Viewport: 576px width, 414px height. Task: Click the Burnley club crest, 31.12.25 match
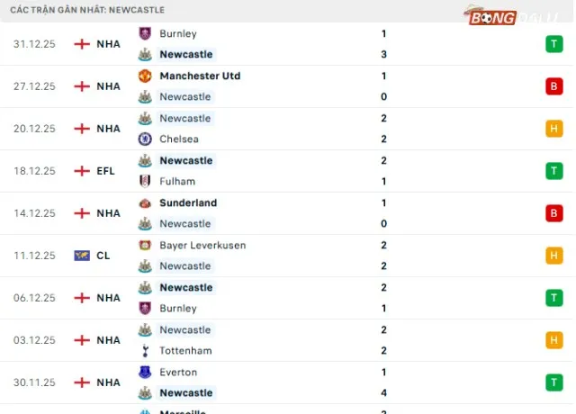pyautogui.click(x=144, y=33)
